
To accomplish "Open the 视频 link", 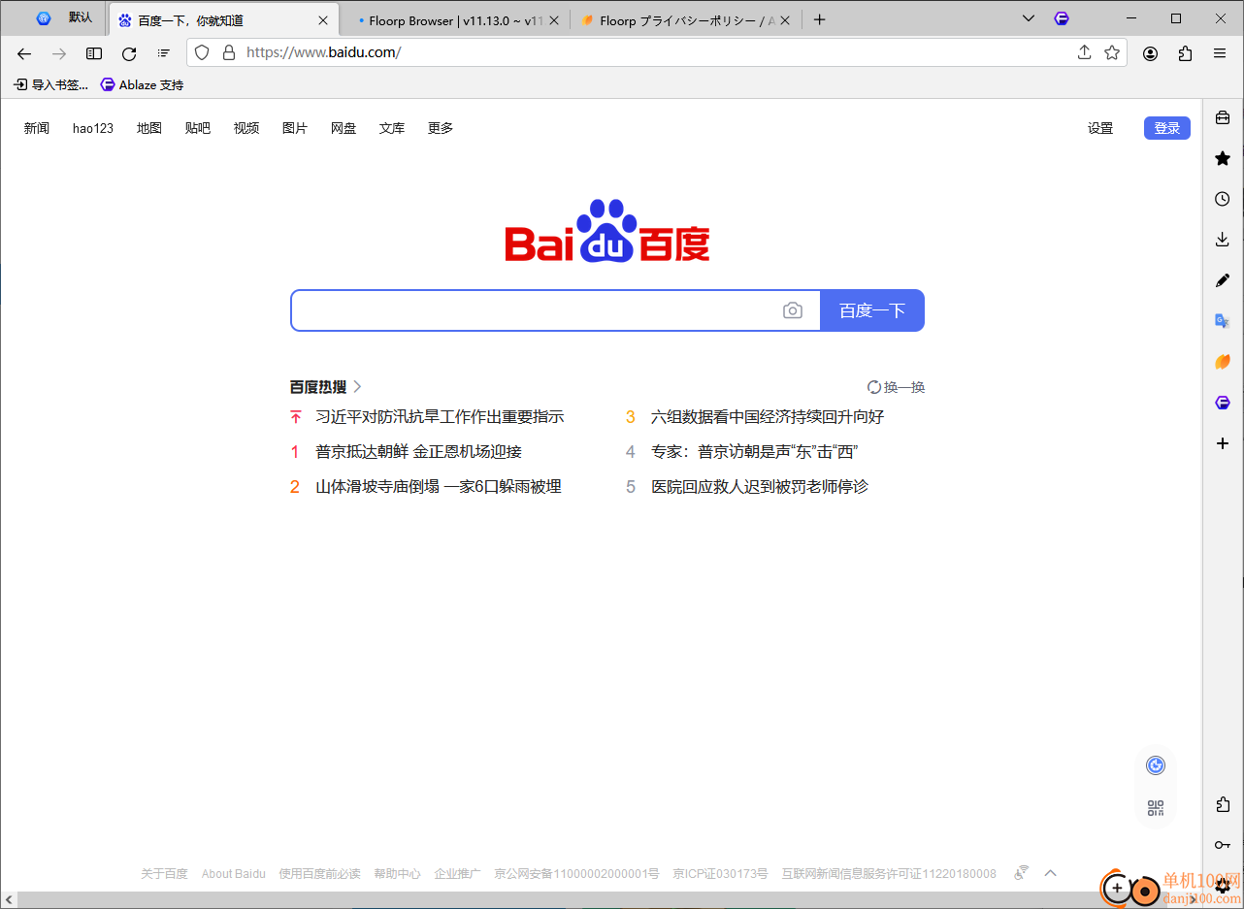I will point(246,128).
